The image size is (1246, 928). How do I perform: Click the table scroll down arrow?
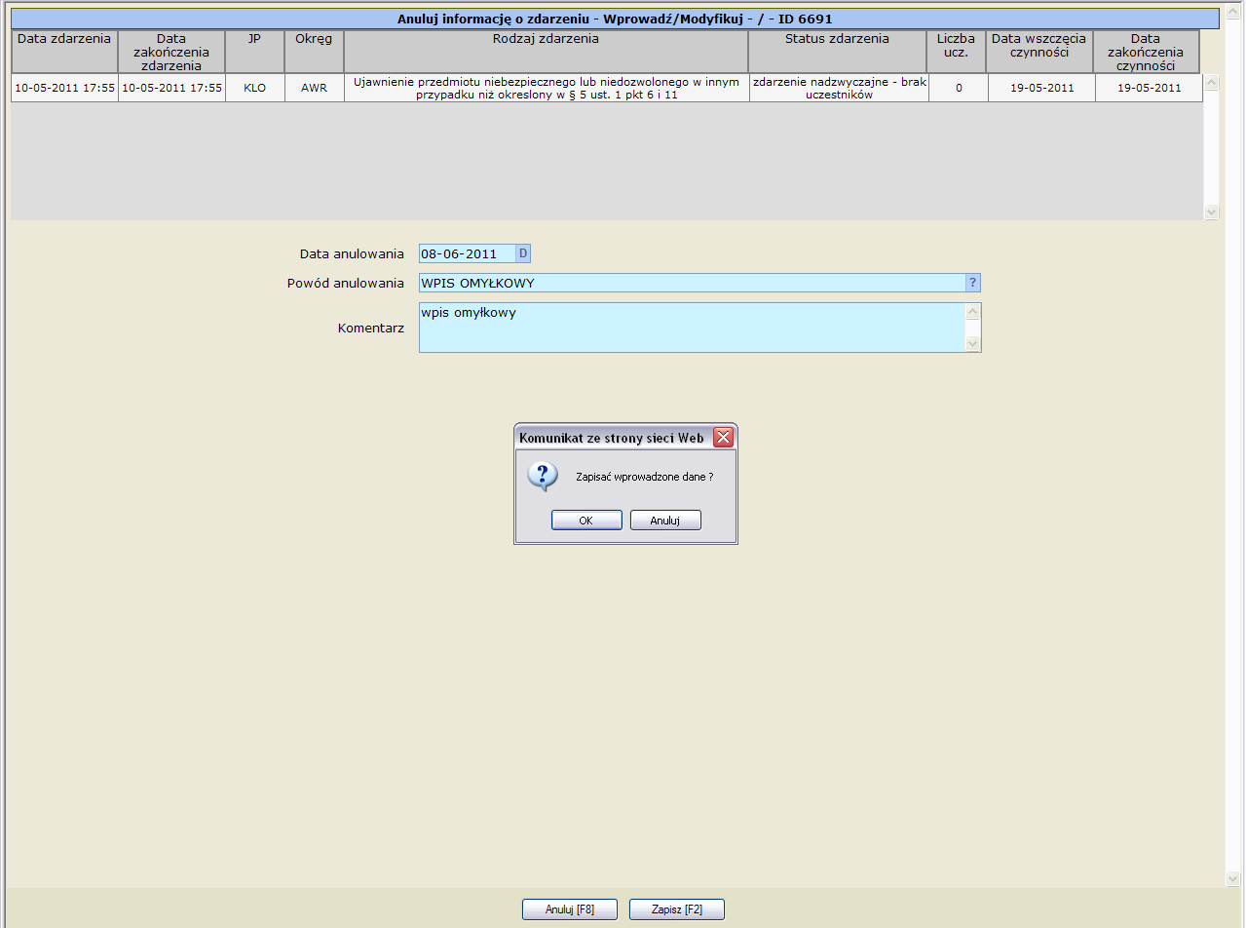1211,212
